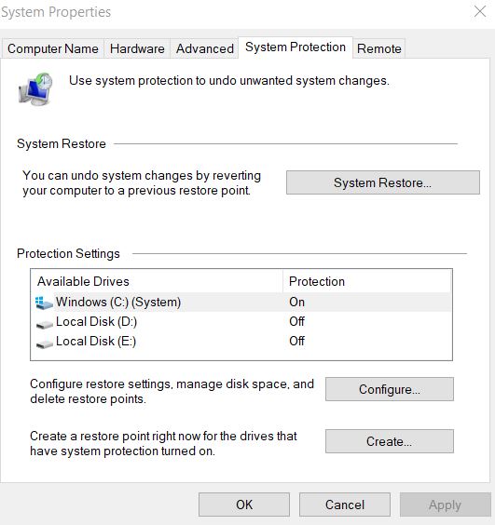Close the System Properties dialog

coord(480,11)
